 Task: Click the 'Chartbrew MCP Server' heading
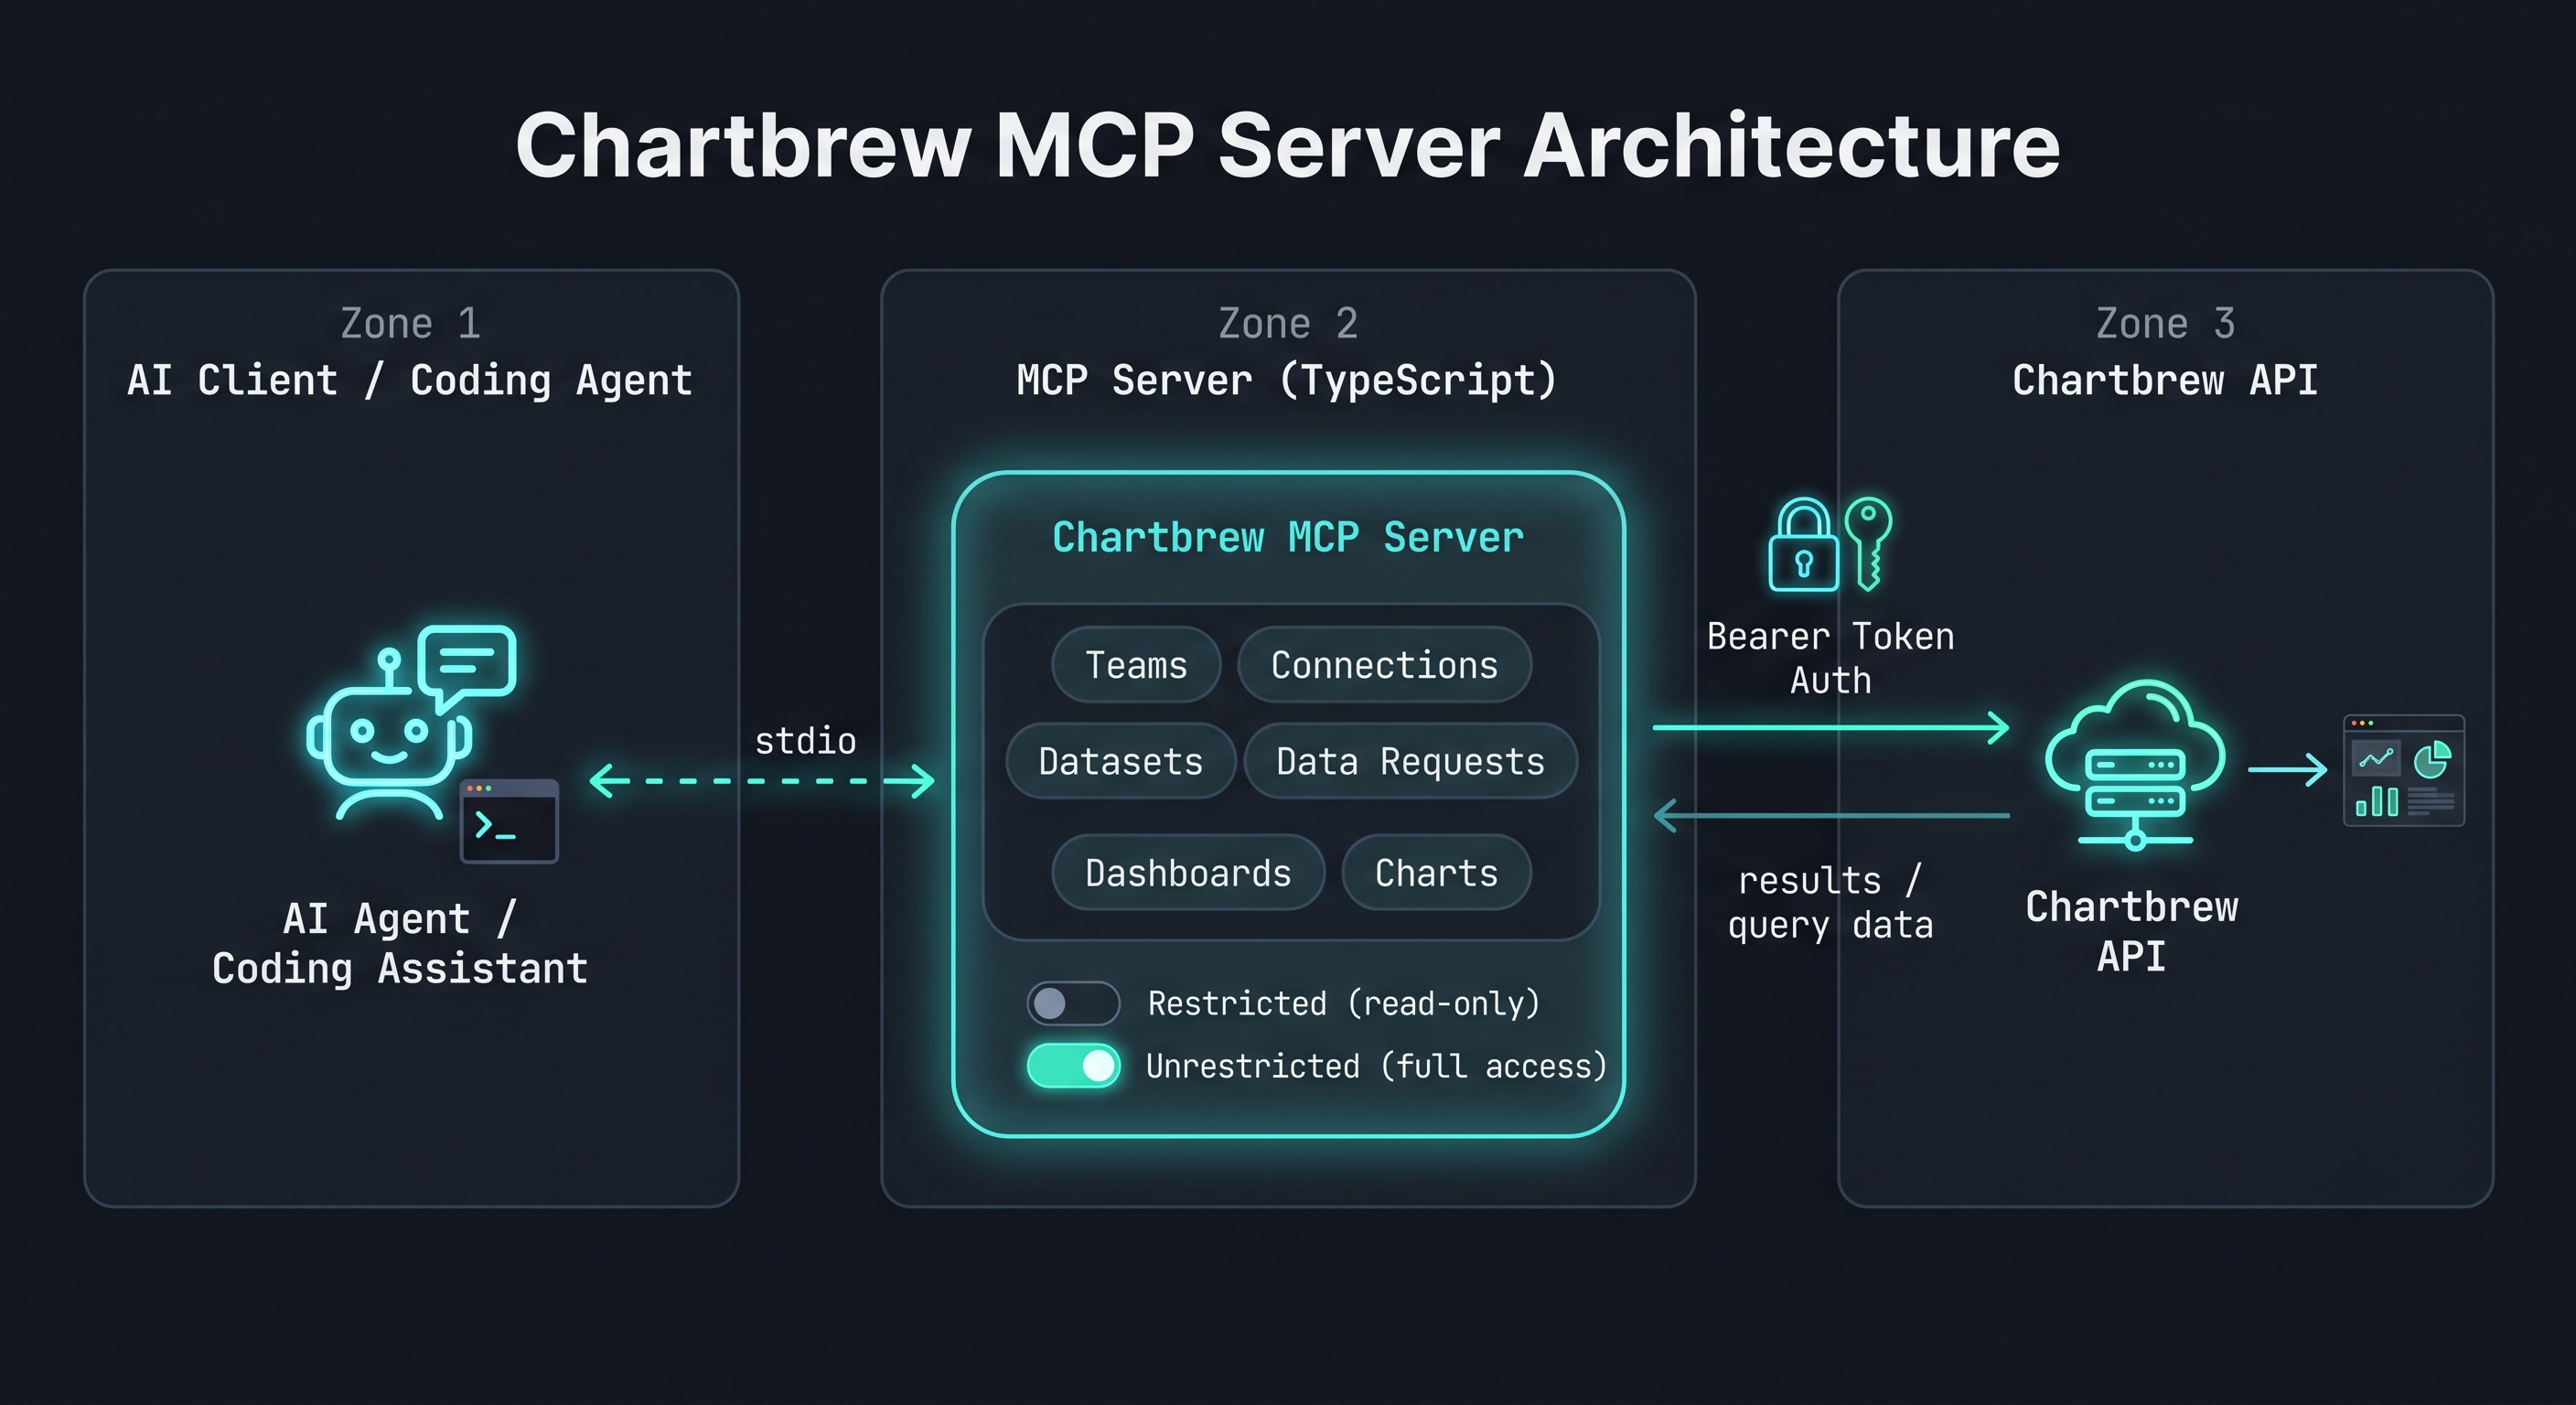pos(1288,538)
